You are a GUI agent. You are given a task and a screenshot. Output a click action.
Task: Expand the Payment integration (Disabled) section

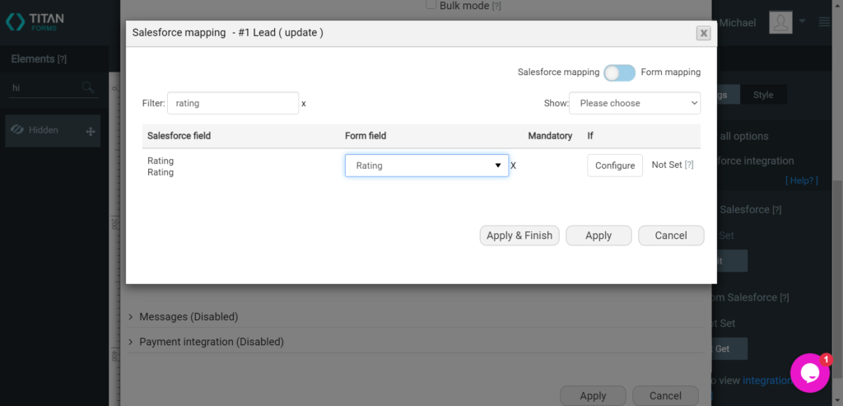click(211, 342)
